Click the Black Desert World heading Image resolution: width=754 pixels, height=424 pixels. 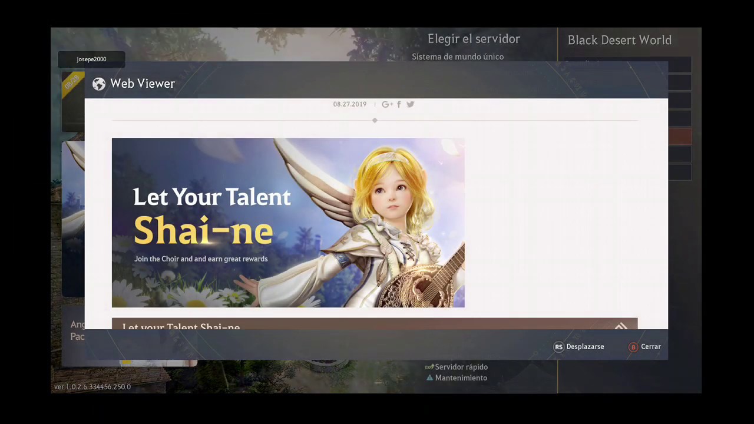(x=620, y=40)
